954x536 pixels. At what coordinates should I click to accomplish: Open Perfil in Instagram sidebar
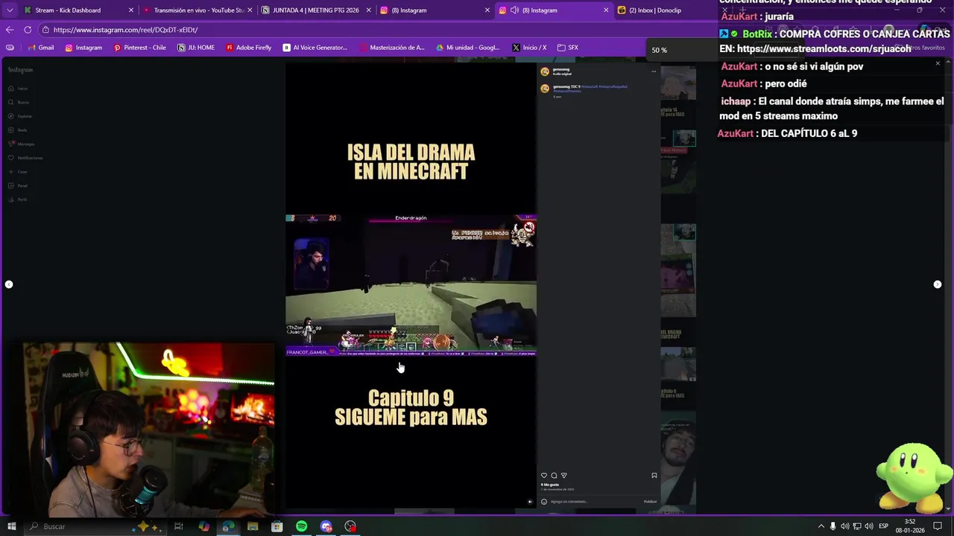[x=18, y=200]
